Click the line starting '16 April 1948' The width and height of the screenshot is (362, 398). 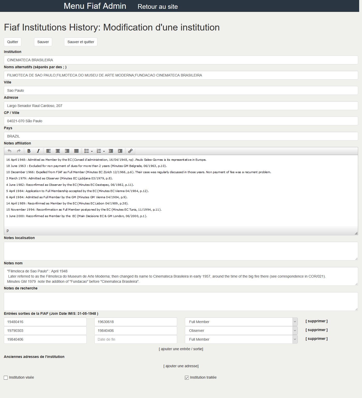pos(106,160)
